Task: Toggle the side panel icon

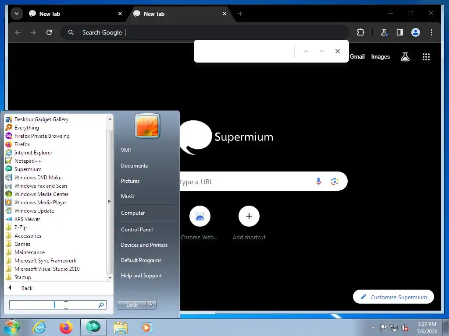Action: tap(400, 32)
